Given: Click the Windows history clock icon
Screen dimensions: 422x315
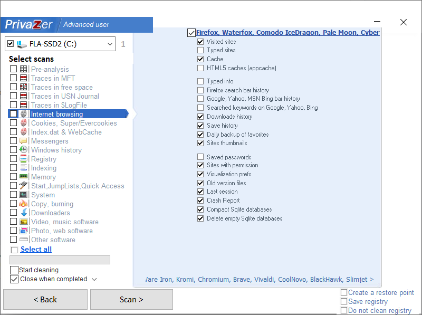Looking at the screenshot, I should [23, 150].
